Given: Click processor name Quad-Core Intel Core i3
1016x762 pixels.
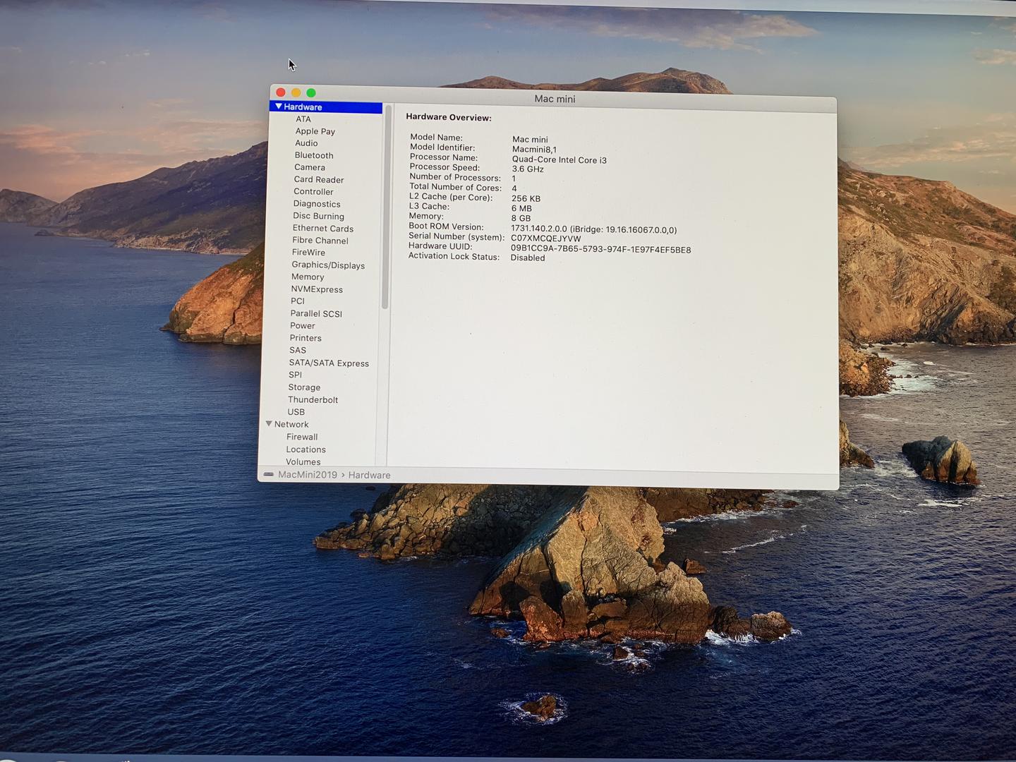Looking at the screenshot, I should pyautogui.click(x=560, y=160).
